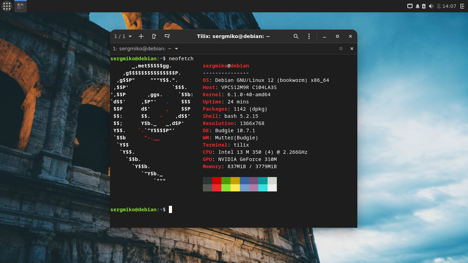
Task: Click the add terminal right split icon
Action: click(154, 36)
